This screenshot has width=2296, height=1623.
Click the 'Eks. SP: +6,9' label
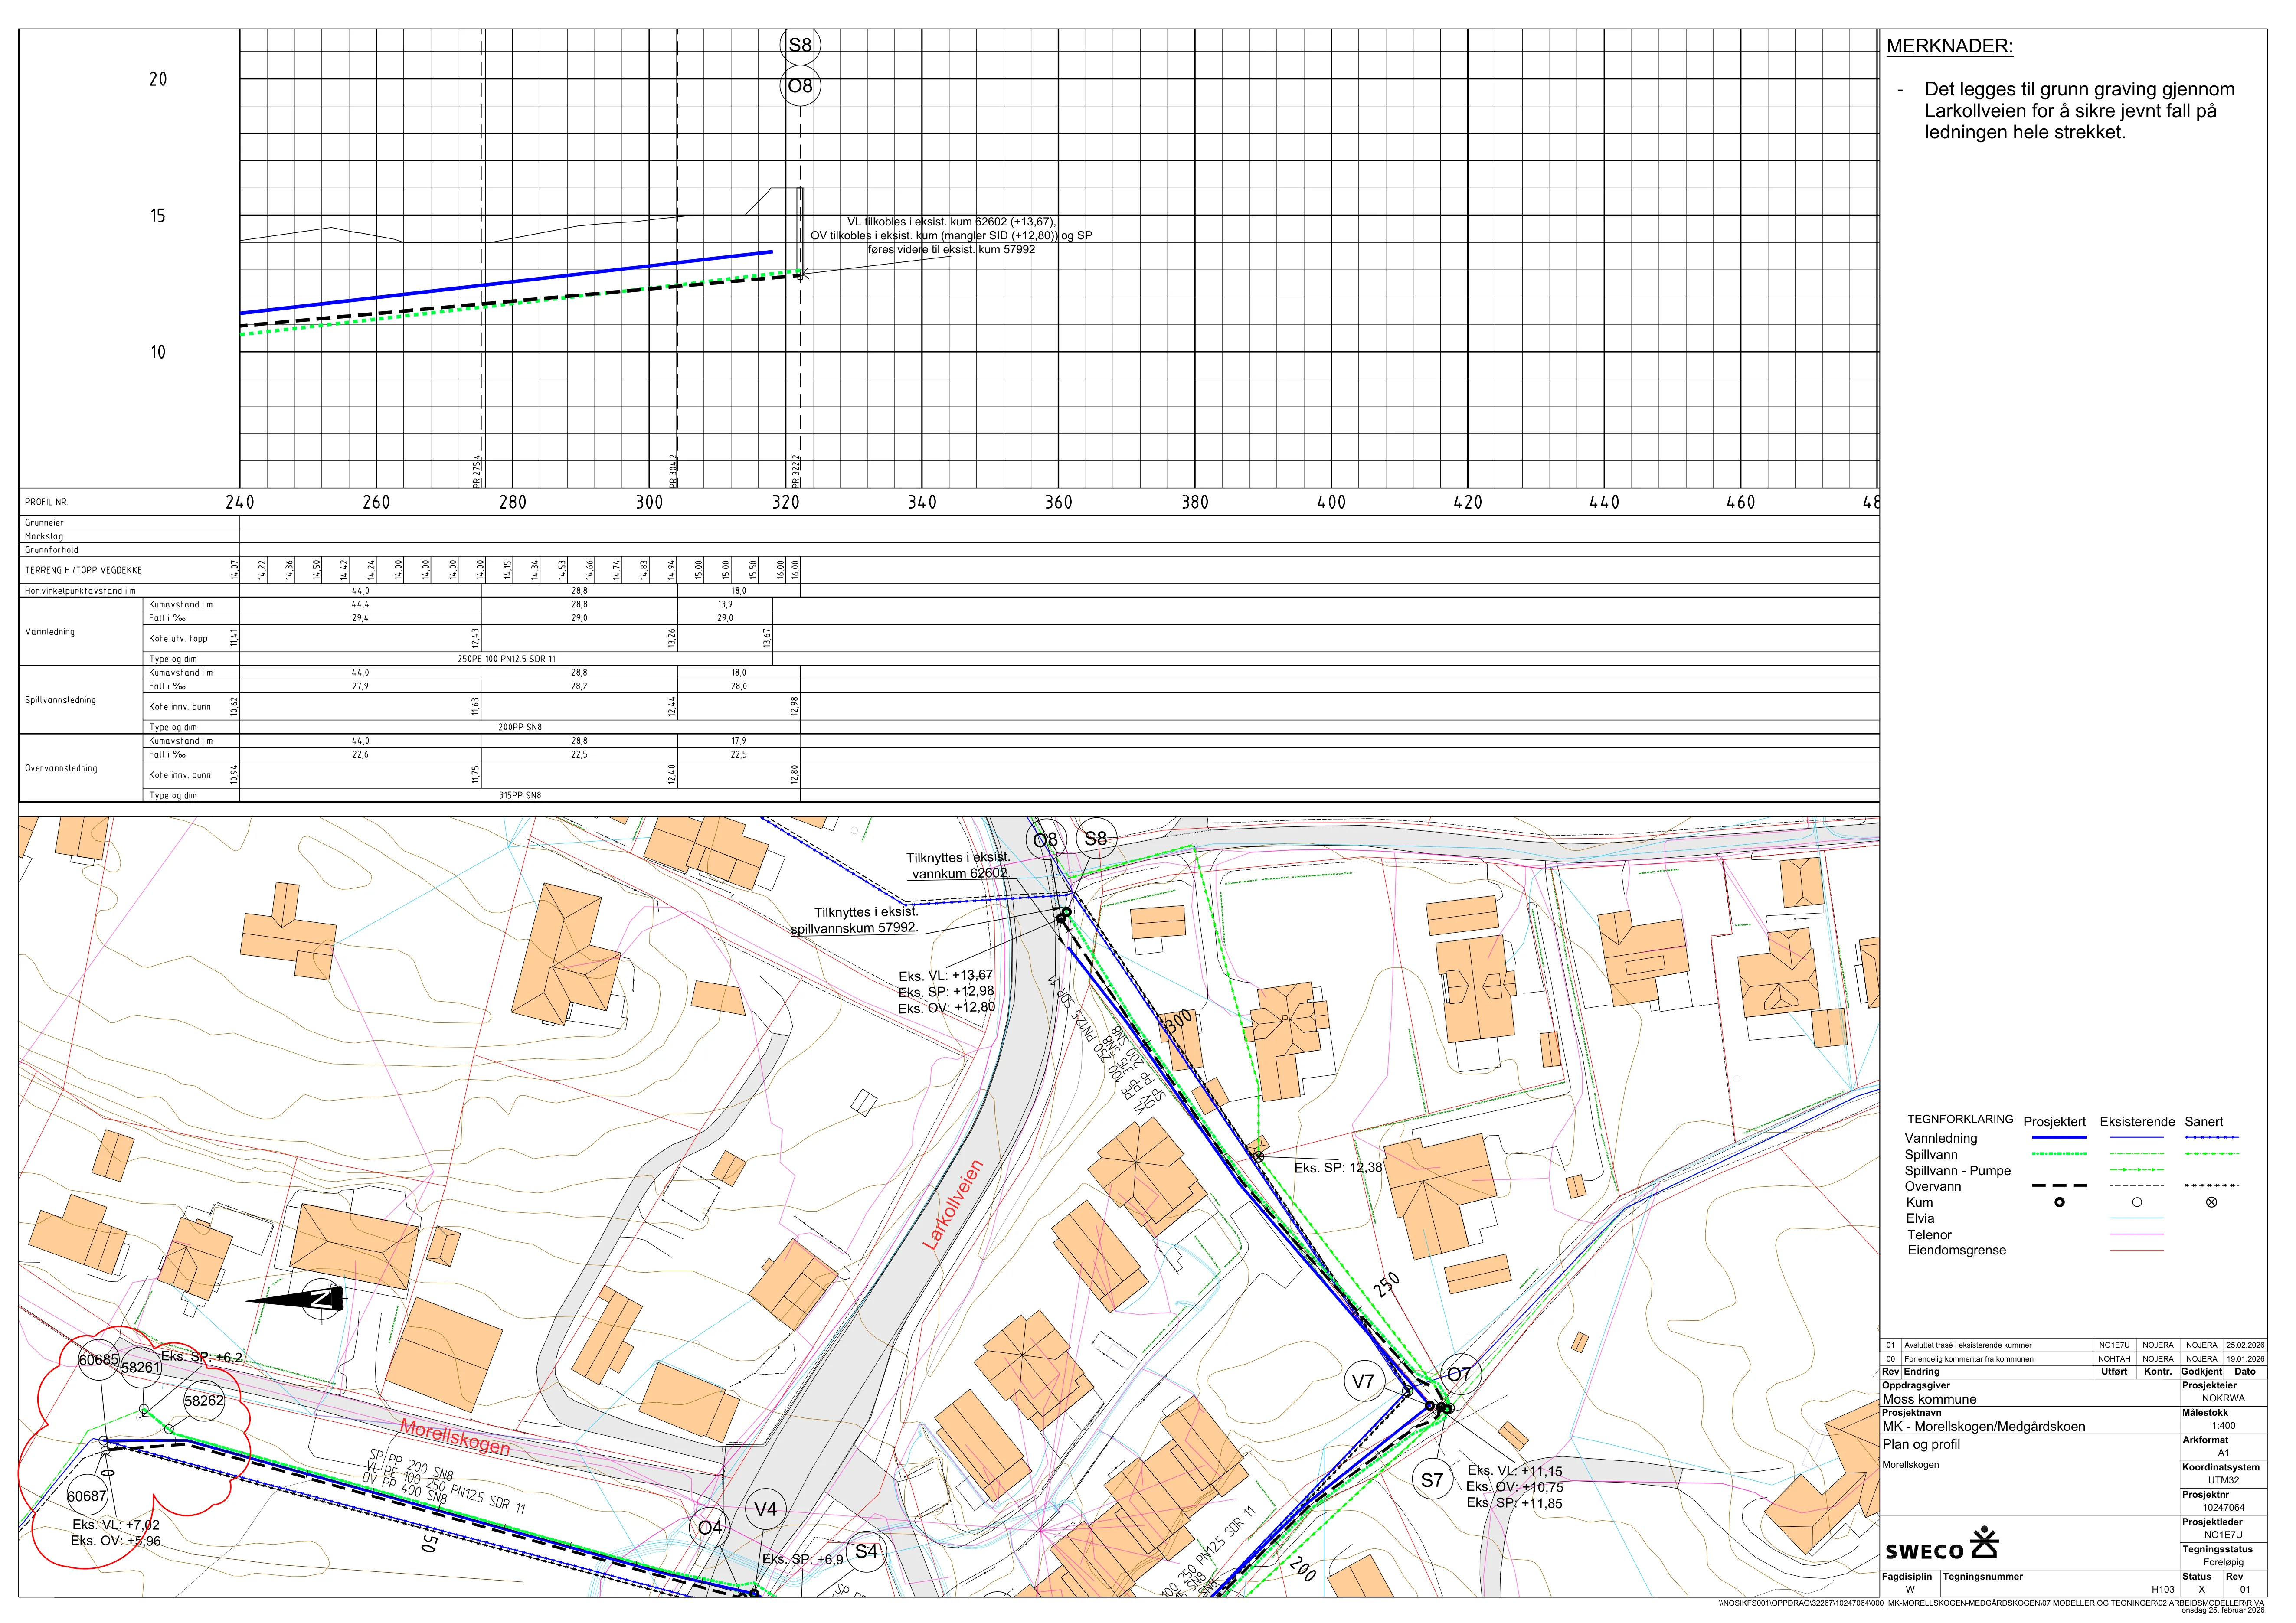(x=803, y=1559)
